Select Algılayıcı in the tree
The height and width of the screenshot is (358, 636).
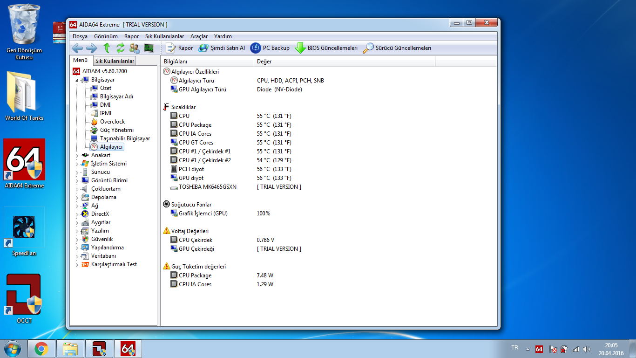tap(111, 147)
